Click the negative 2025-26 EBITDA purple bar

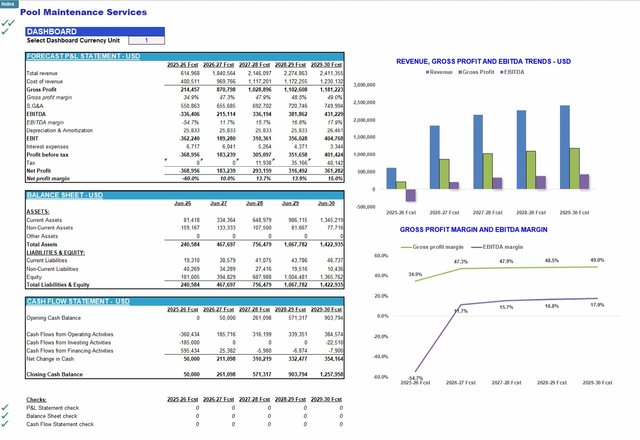coord(411,195)
